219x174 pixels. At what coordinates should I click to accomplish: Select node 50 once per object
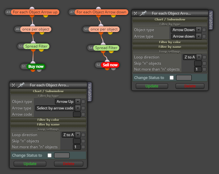(104, 29)
